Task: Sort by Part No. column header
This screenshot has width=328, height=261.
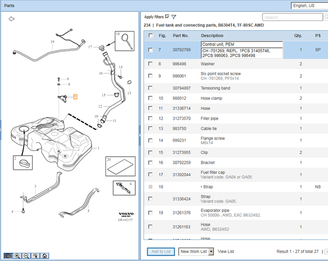Action: pyautogui.click(x=180, y=36)
